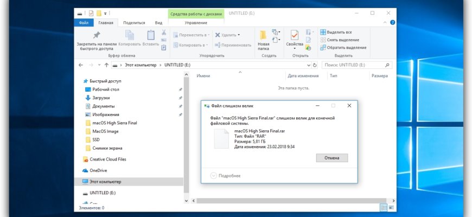
Task: Open the Снимки экрана folder in the navigation pane
Action: 104,148
